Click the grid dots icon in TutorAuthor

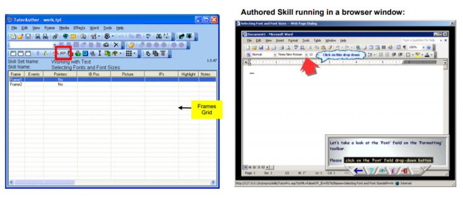tap(129, 54)
